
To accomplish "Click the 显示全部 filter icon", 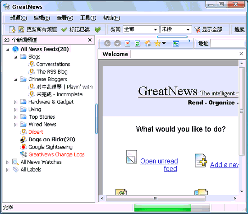I will (197, 29).
